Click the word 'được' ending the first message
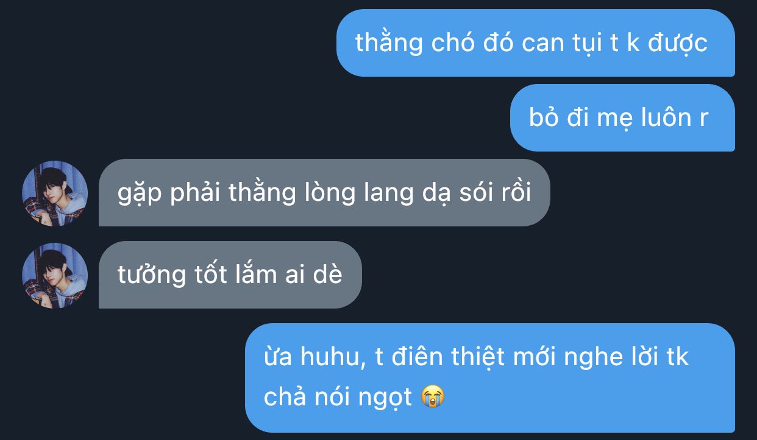This screenshot has height=440, width=757. point(678,44)
